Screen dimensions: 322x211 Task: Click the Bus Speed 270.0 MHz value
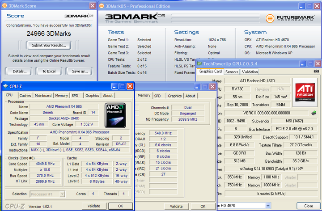45,176
